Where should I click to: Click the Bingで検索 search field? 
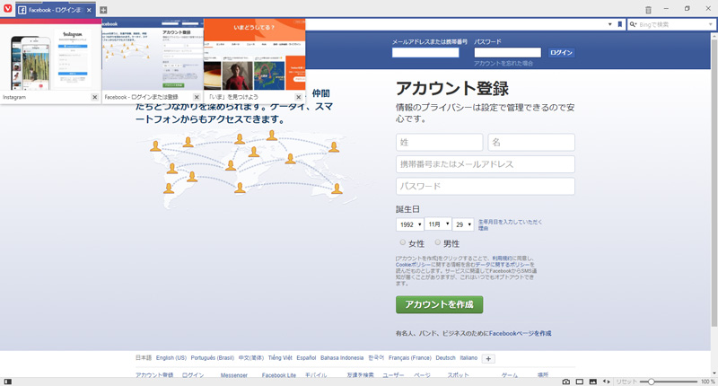670,24
